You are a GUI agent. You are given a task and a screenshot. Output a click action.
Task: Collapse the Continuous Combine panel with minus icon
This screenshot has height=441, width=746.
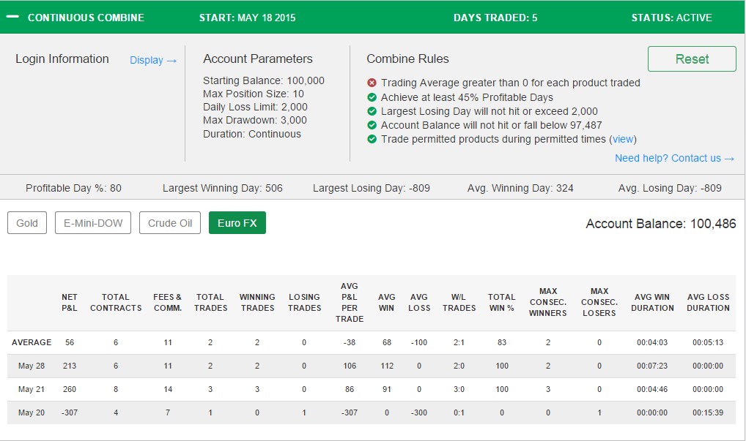tap(12, 17)
